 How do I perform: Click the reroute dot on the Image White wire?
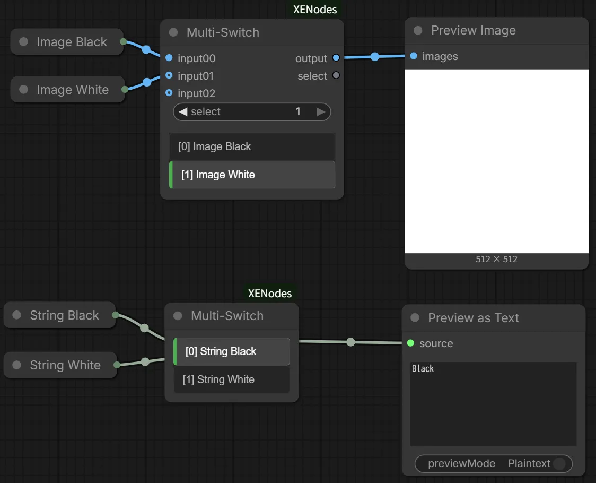[x=147, y=82]
